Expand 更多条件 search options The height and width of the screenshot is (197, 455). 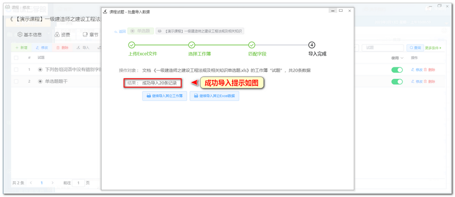[x=434, y=48]
